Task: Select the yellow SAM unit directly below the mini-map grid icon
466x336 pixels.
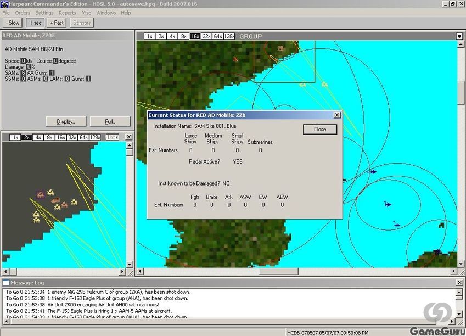Action: [57, 206]
